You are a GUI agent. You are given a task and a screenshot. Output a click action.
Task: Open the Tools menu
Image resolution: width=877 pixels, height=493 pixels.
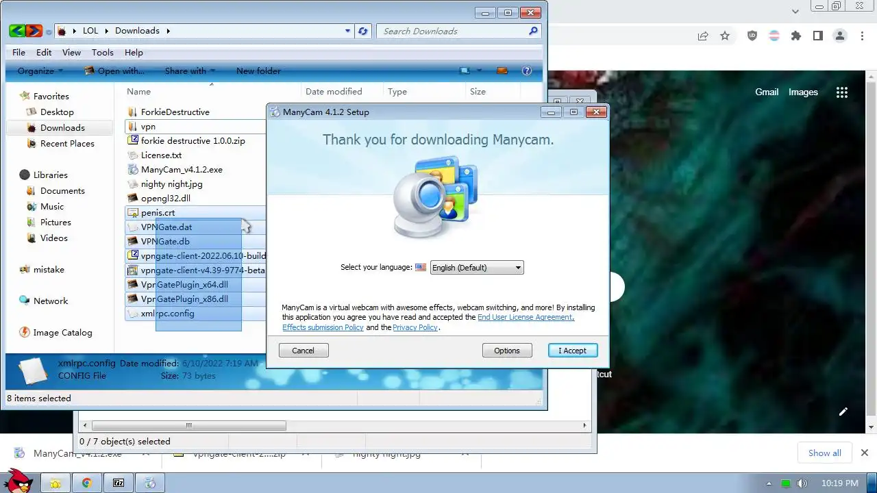pos(103,52)
